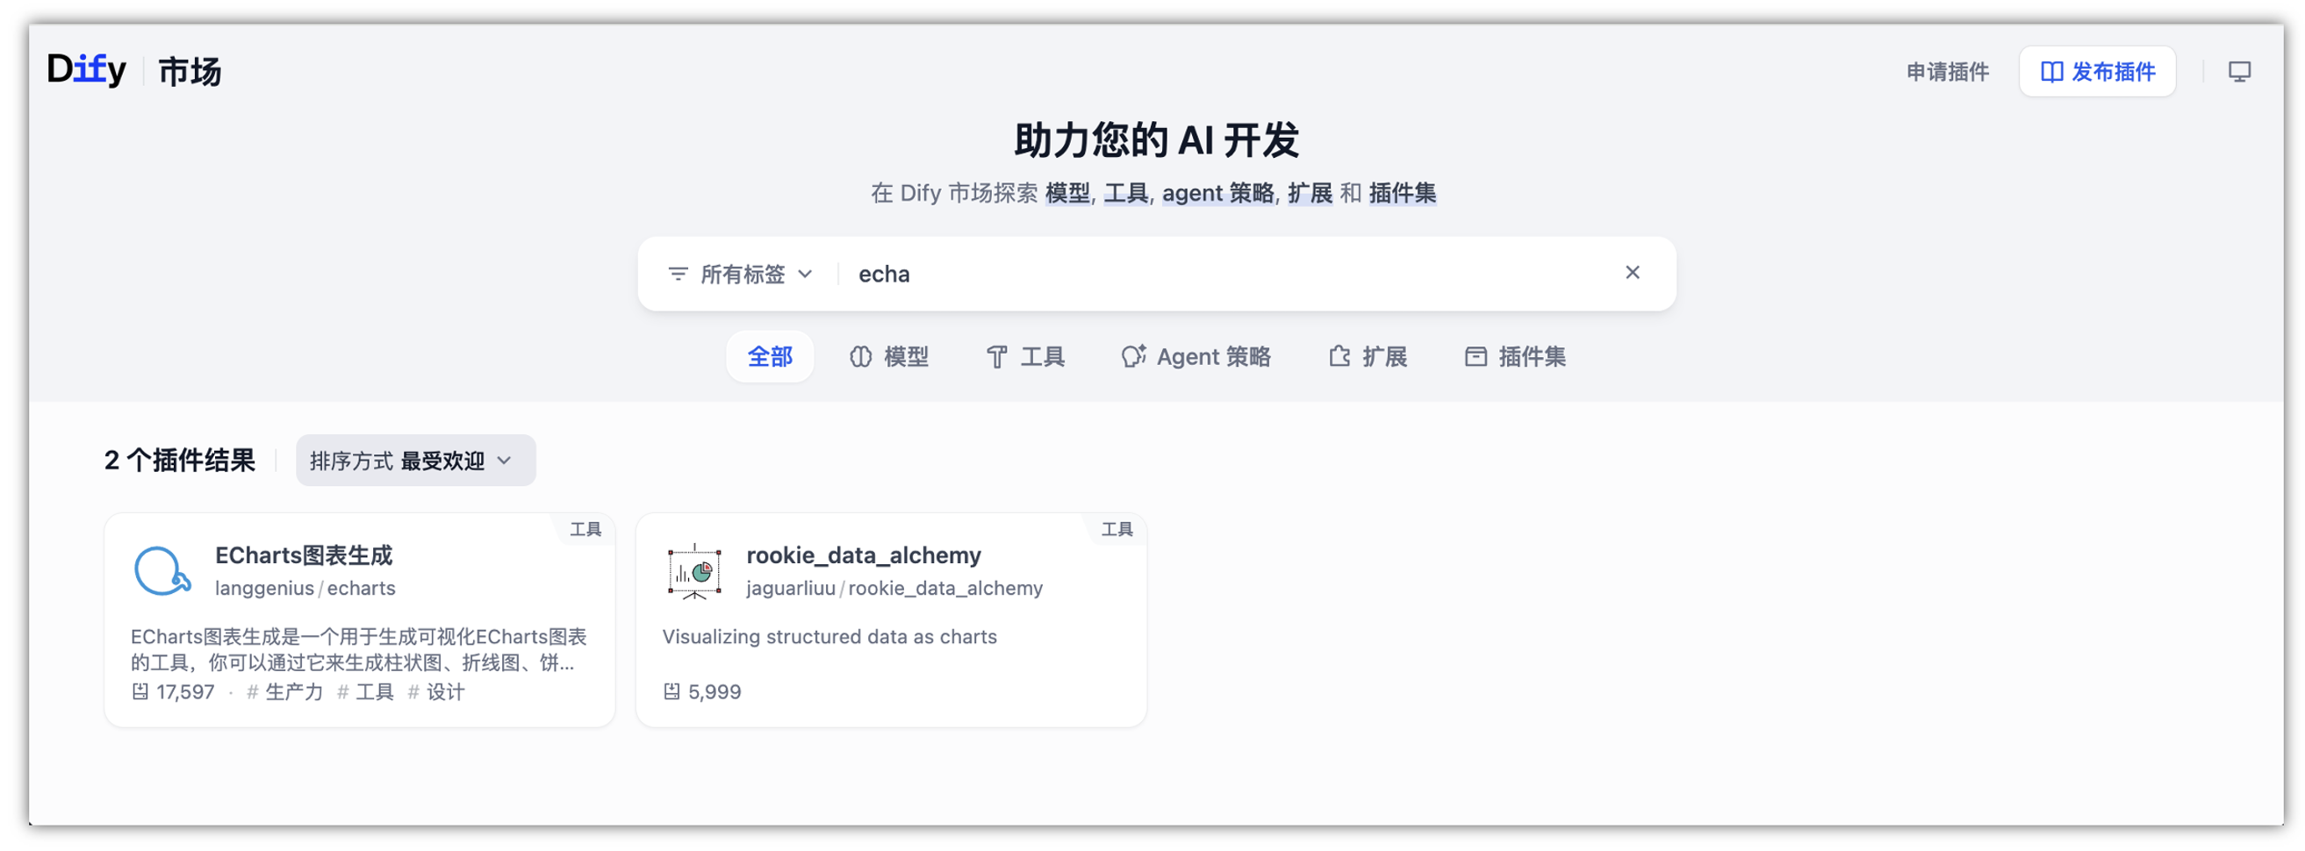Click the 2 个插件结果 results count

180,461
